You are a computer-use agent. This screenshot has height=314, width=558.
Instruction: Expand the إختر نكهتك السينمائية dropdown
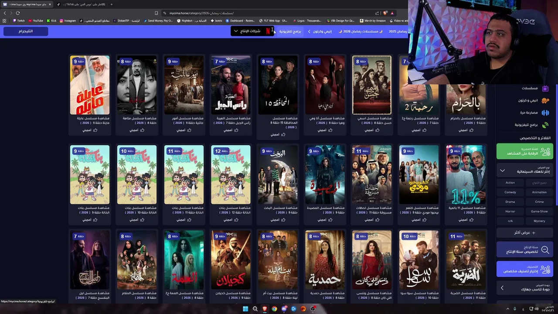tap(525, 170)
